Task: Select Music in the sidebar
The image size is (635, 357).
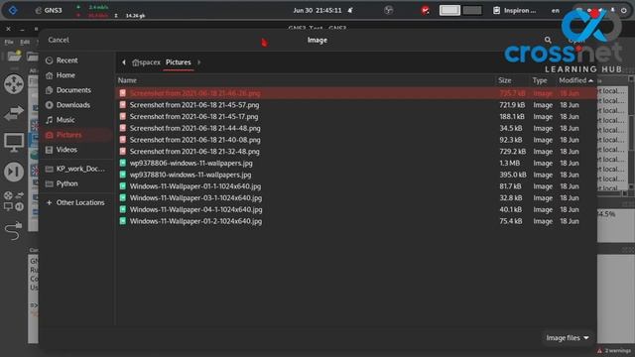Action: point(65,120)
